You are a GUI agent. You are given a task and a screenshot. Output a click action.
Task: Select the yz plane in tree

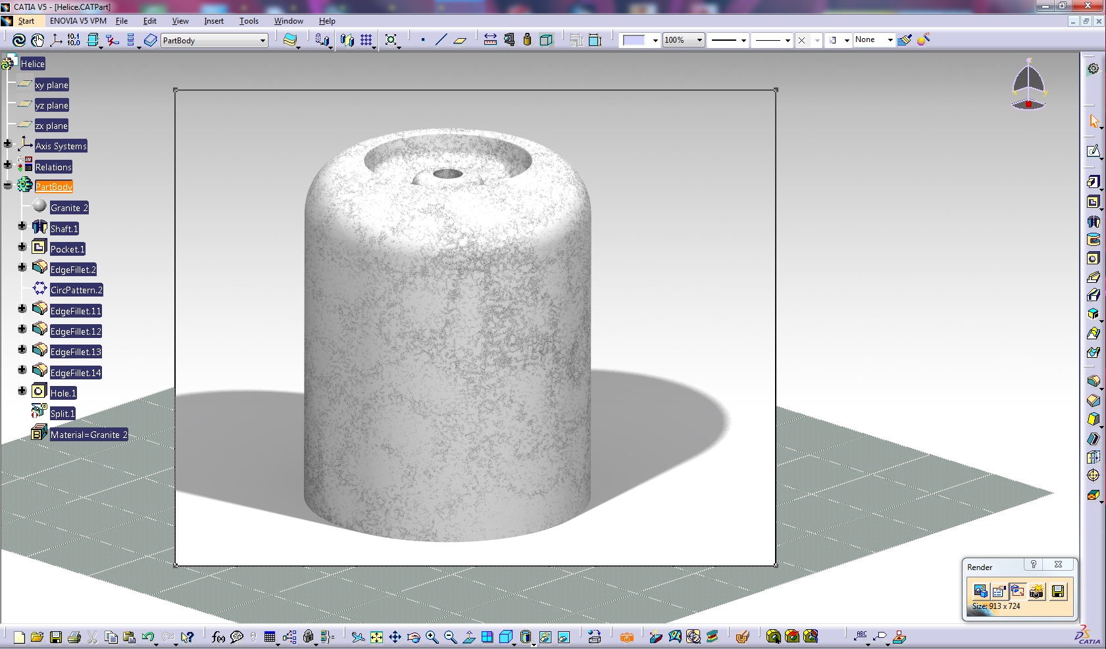(x=52, y=105)
